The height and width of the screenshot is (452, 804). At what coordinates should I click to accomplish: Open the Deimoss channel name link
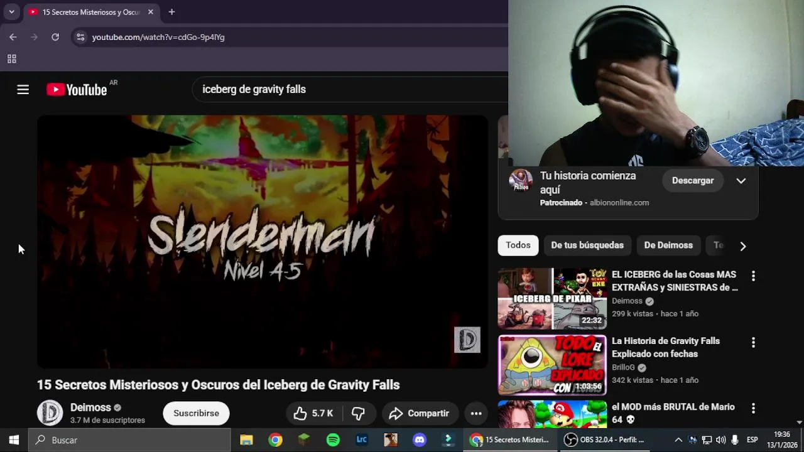[90, 407]
